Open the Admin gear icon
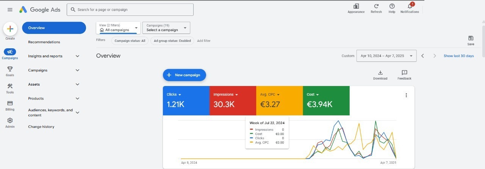The width and height of the screenshot is (485, 169). pyautogui.click(x=10, y=120)
